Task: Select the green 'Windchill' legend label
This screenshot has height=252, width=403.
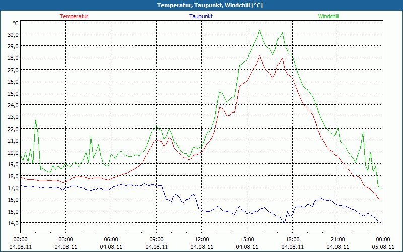Action: [x=328, y=16]
